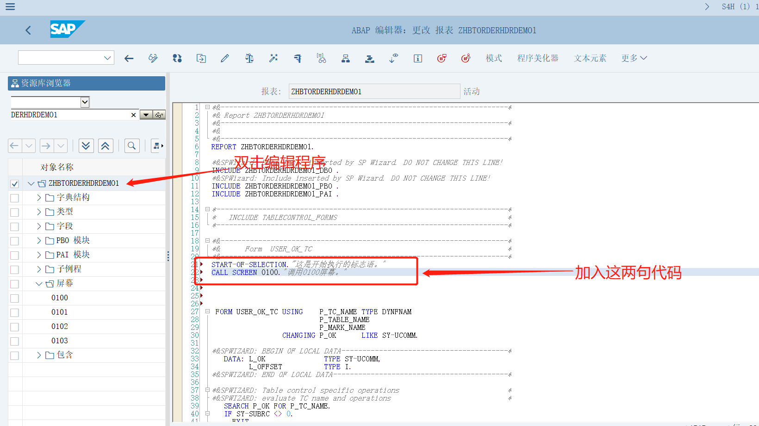The width and height of the screenshot is (759, 426).
Task: Check the box beside 字典结构
Action: [x=15, y=198]
